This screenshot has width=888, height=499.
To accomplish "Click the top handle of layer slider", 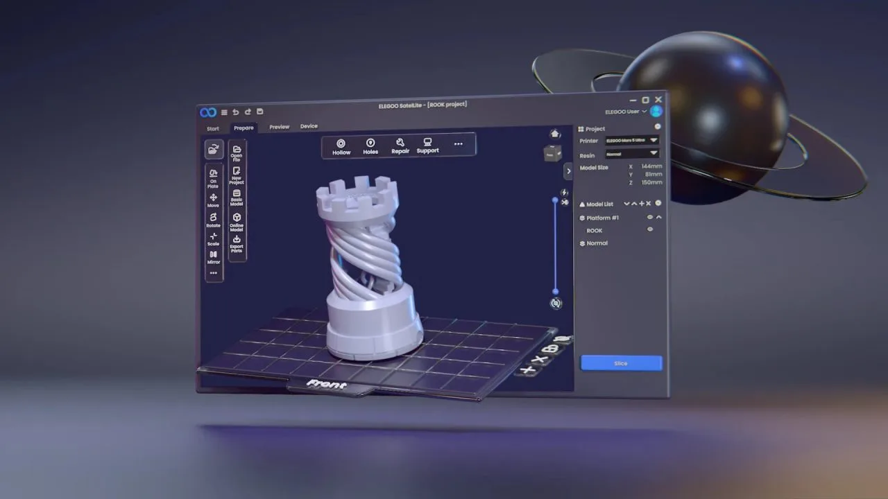I will coord(555,200).
